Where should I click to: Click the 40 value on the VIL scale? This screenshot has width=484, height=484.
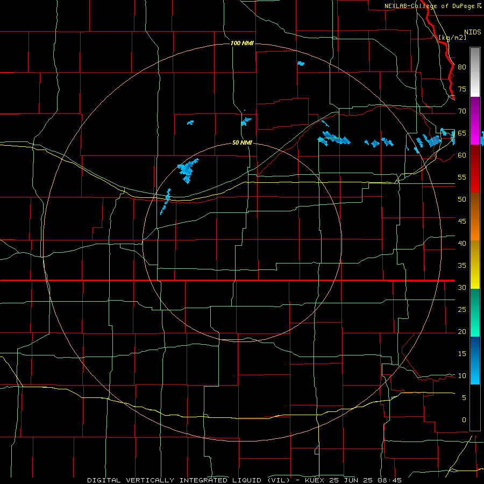click(x=462, y=243)
